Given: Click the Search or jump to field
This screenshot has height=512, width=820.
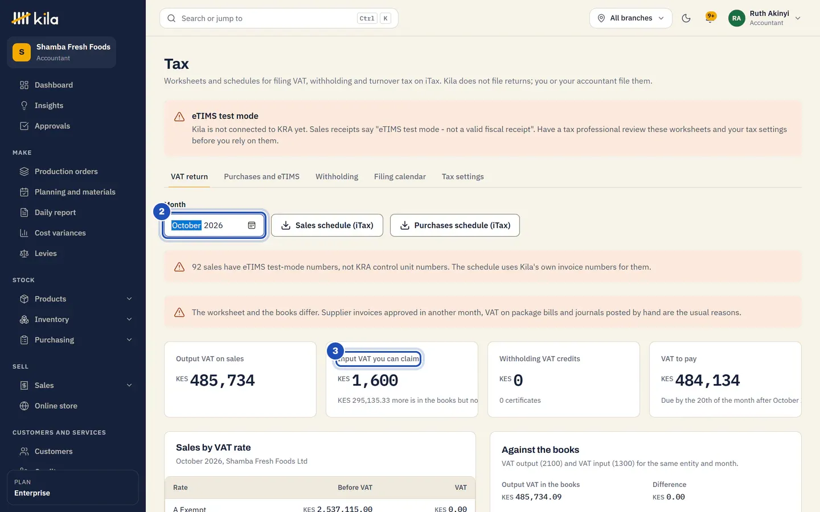Looking at the screenshot, I should pos(278,18).
